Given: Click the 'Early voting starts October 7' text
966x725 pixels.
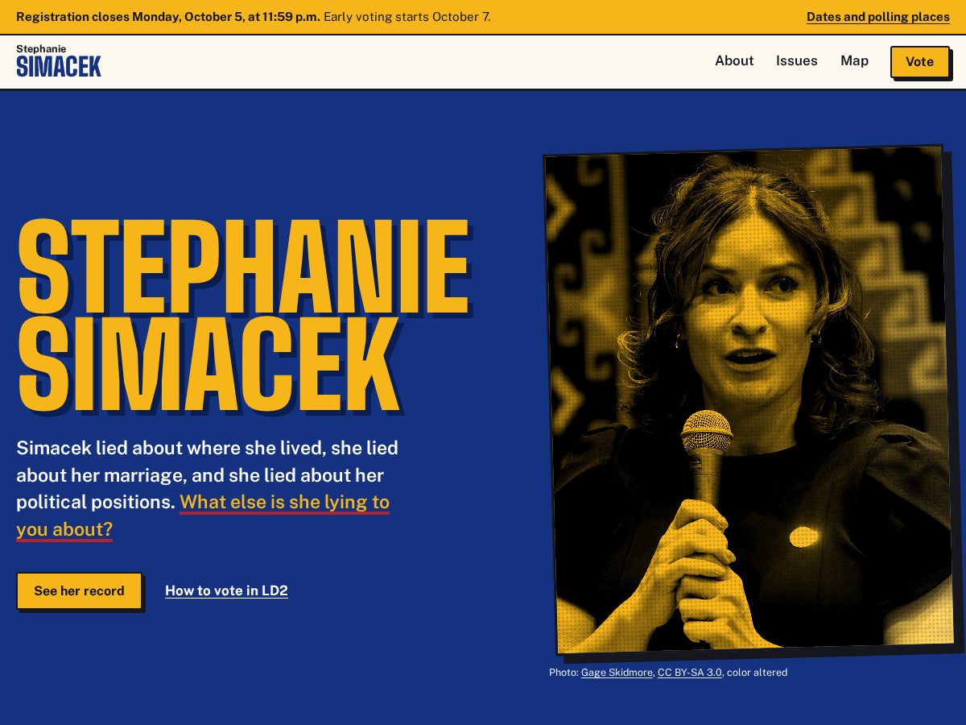Looking at the screenshot, I should [x=407, y=17].
